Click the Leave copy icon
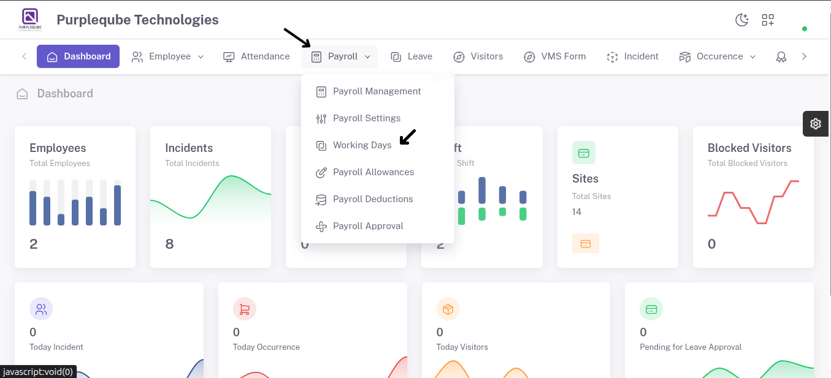This screenshot has width=831, height=378. coord(396,57)
